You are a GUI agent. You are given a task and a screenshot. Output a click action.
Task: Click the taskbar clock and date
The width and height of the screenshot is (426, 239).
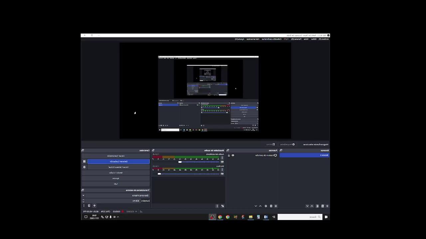(x=95, y=217)
